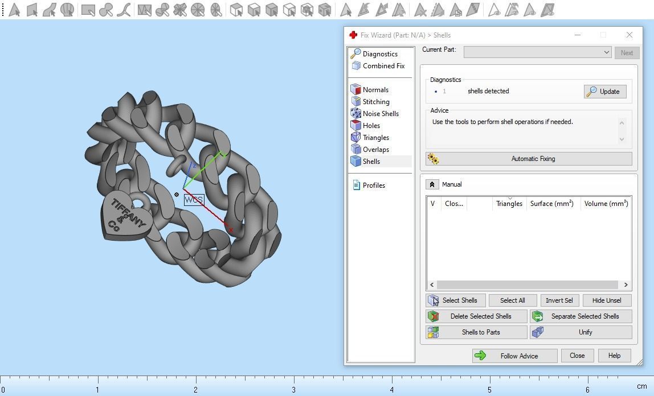Image resolution: width=654 pixels, height=396 pixels.
Task: Click the Clos... column header
Action: (454, 204)
